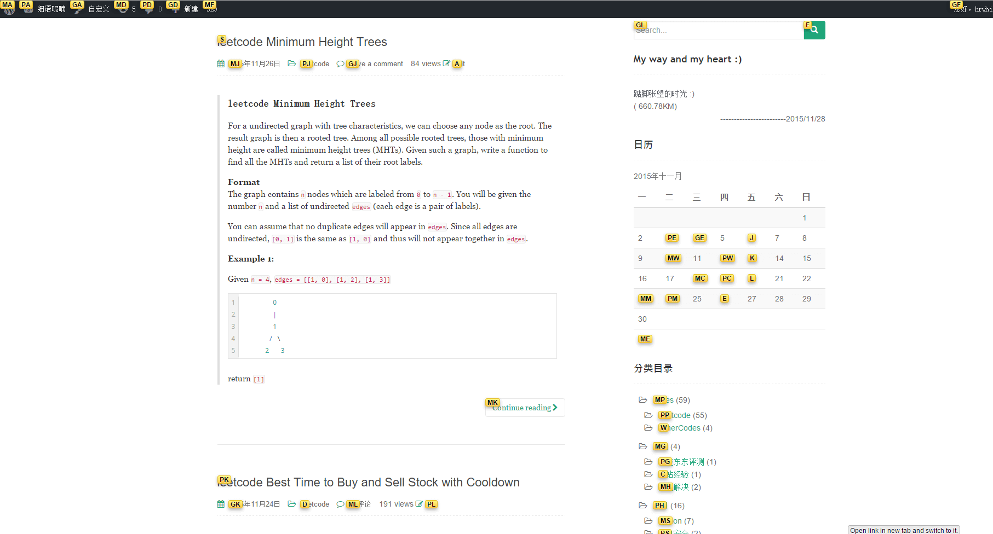Click the 2015/11/28 date text in sidebar
Viewport: 993px width, 534px height.
tap(805, 119)
